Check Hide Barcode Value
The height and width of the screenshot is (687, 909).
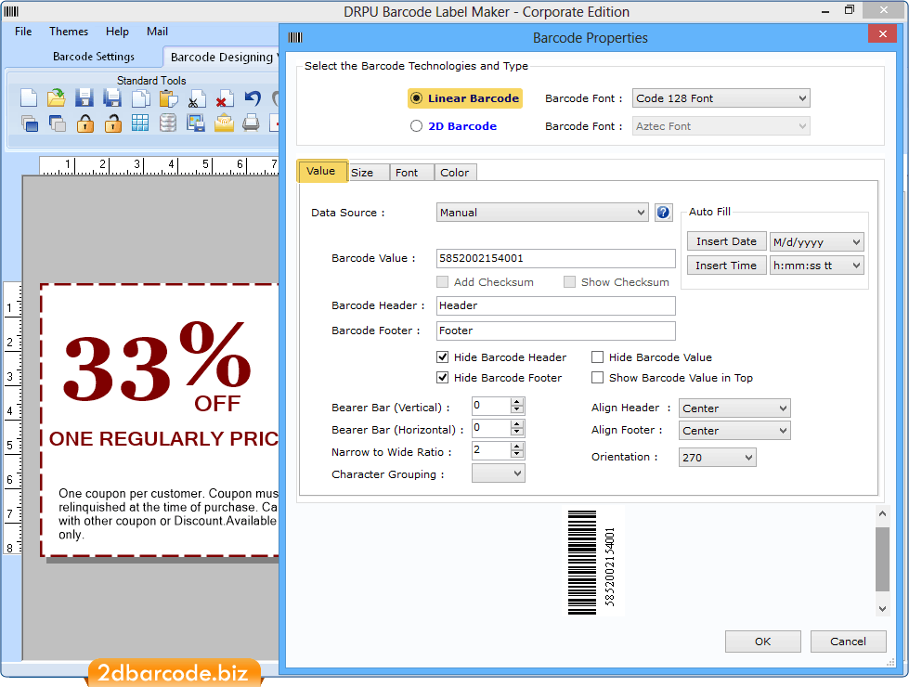tap(598, 357)
